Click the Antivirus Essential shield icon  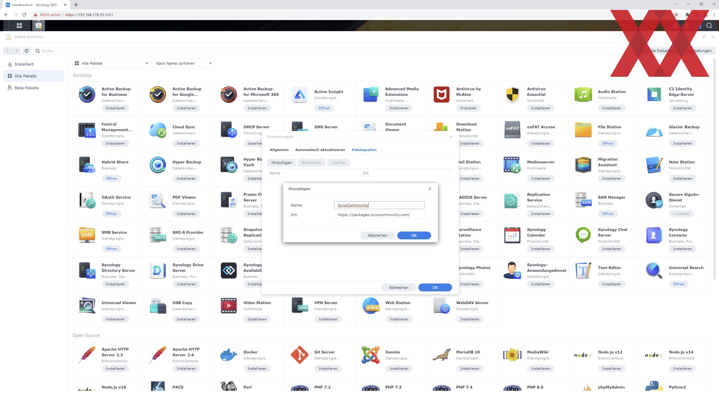pyautogui.click(x=512, y=95)
